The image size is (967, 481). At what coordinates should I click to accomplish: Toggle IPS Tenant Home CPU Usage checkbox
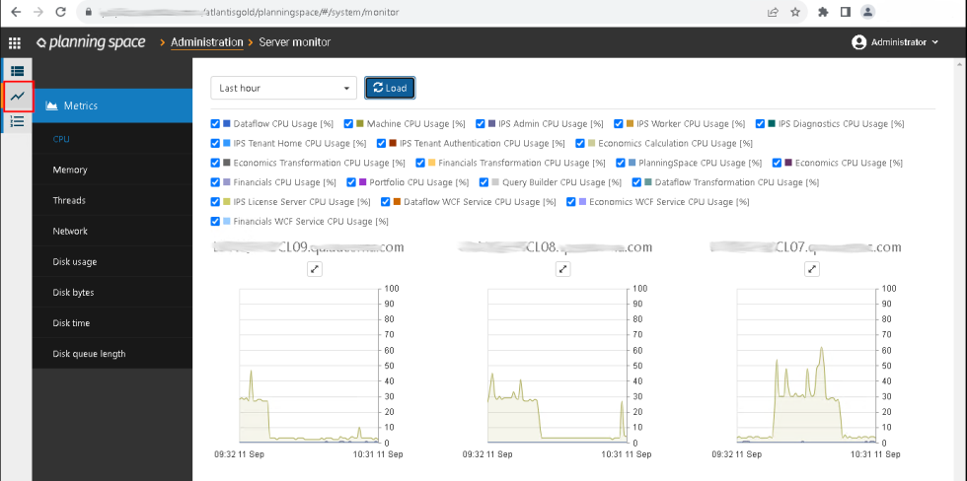(215, 144)
